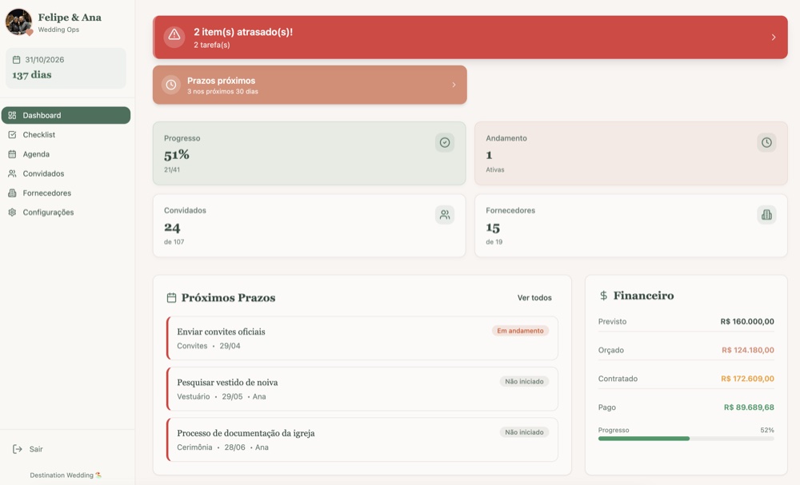Click the calendar icon beside Próximos Prazos

click(x=171, y=298)
